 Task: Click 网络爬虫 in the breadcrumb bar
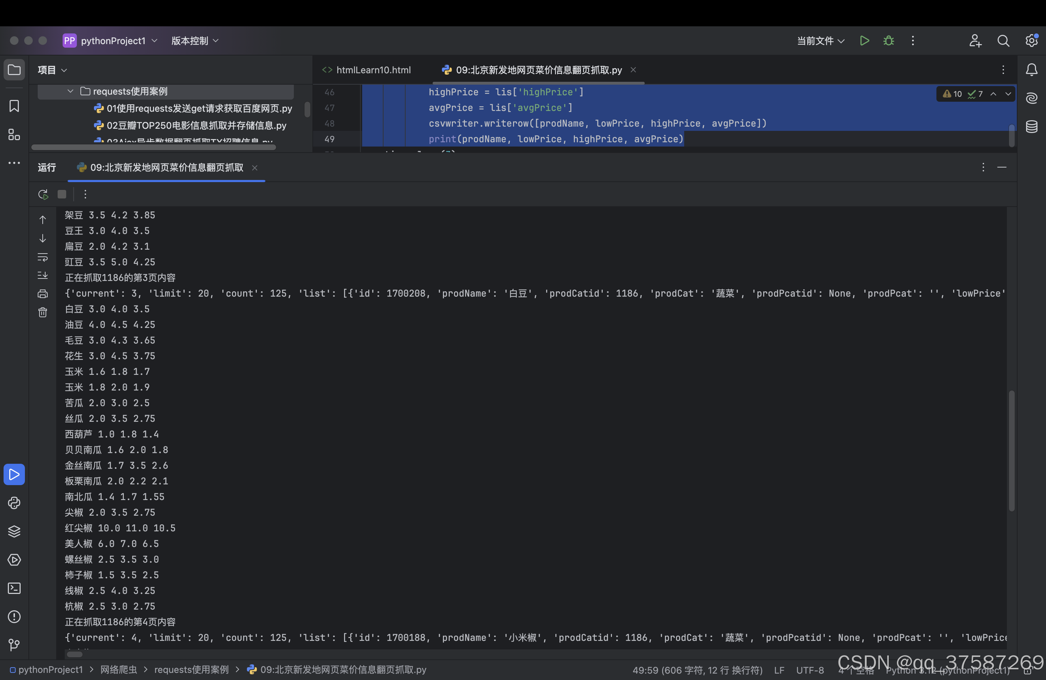pyautogui.click(x=119, y=669)
